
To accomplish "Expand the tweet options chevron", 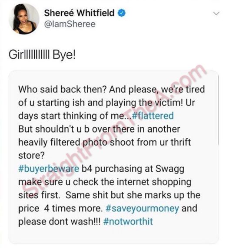I will 216,14.
